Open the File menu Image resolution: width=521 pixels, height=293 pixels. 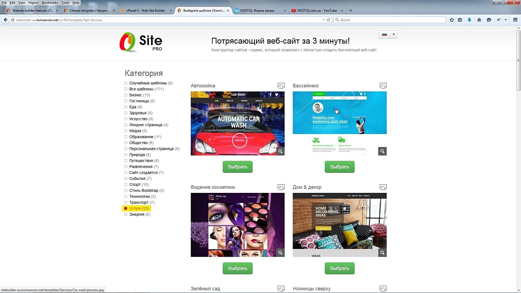[4, 3]
